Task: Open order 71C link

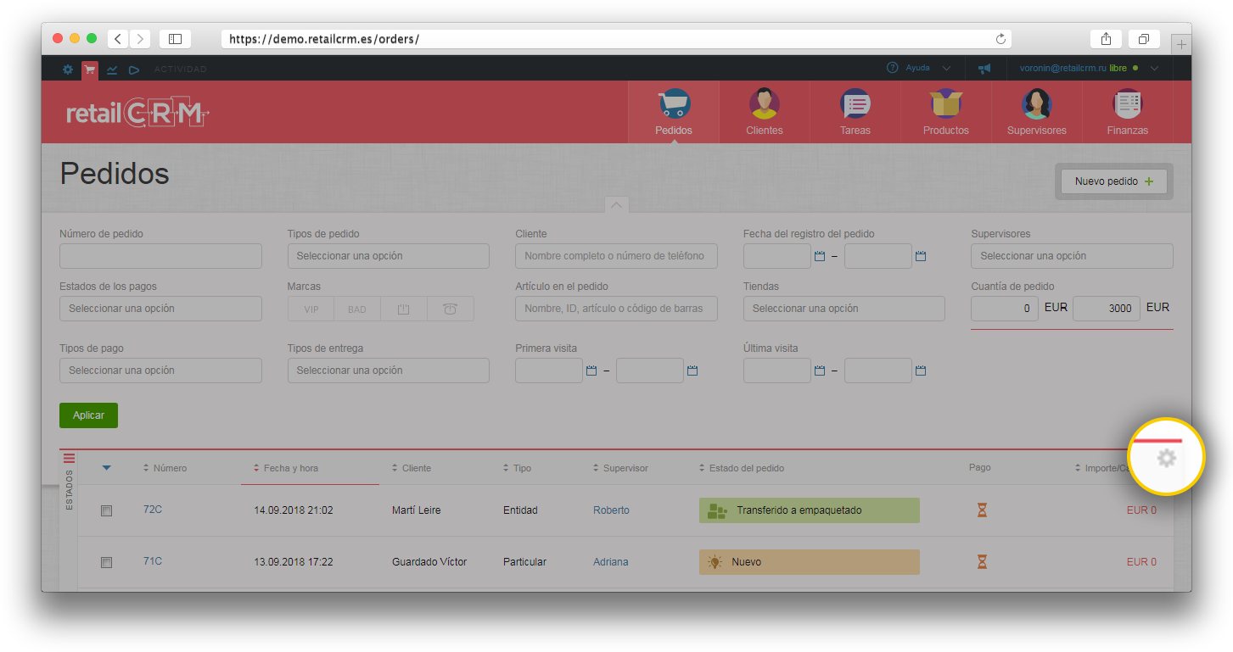Action: click(153, 561)
